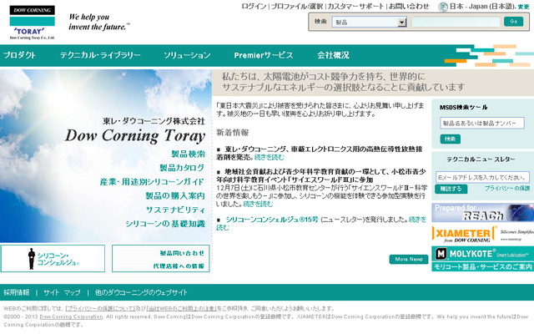The height and width of the screenshot is (334, 534).
Task: Click the We help you invent the future tagline
Action: point(99,22)
